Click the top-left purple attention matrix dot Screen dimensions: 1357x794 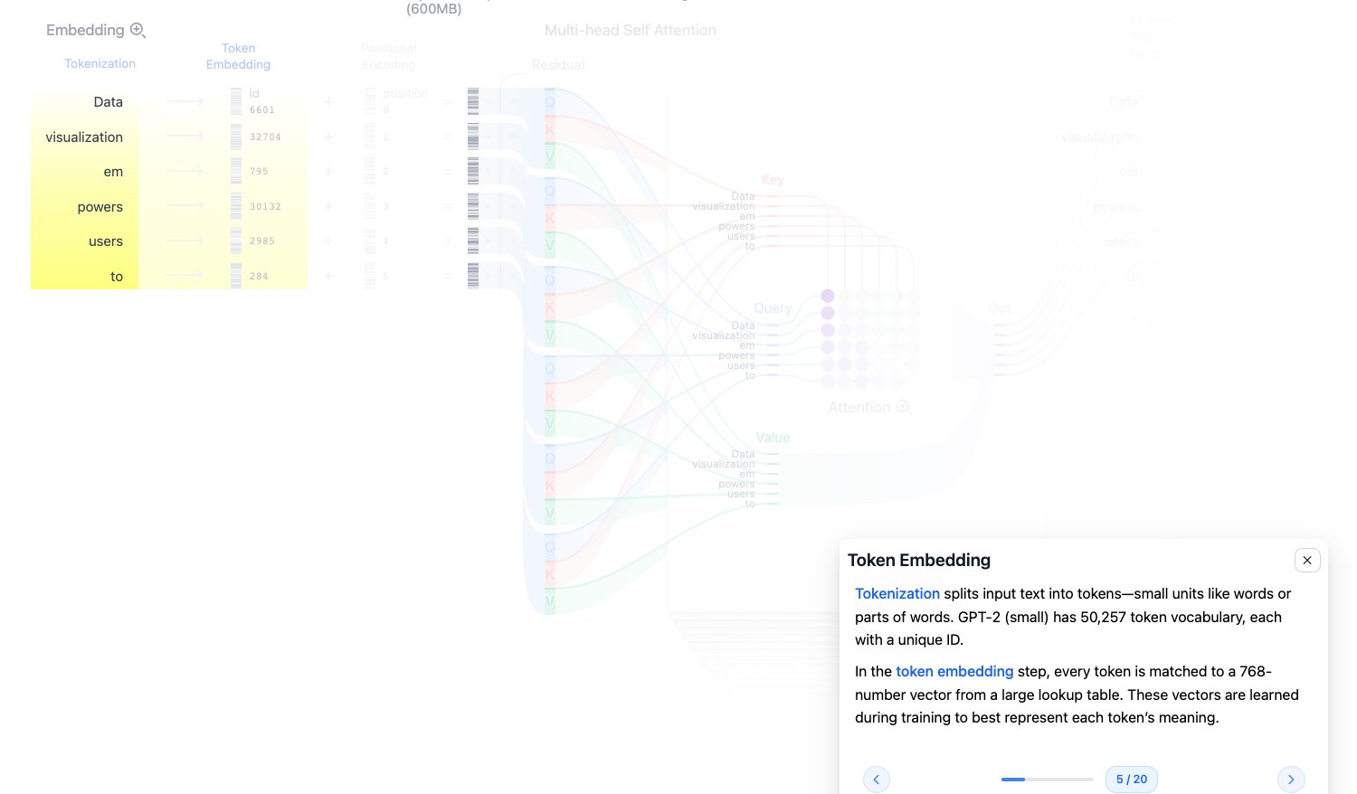tap(828, 296)
